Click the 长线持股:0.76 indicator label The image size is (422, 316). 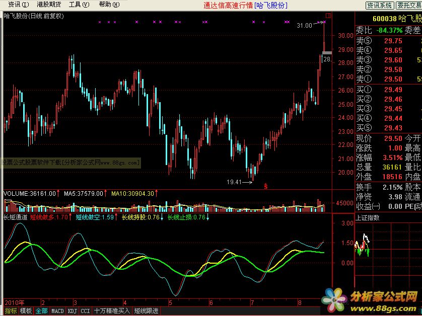[x=141, y=217]
